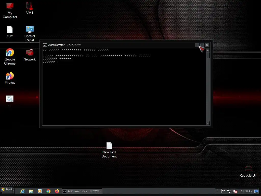261x196 pixels.
Task: Click the console scrollbar down arrow
Action: (208, 123)
